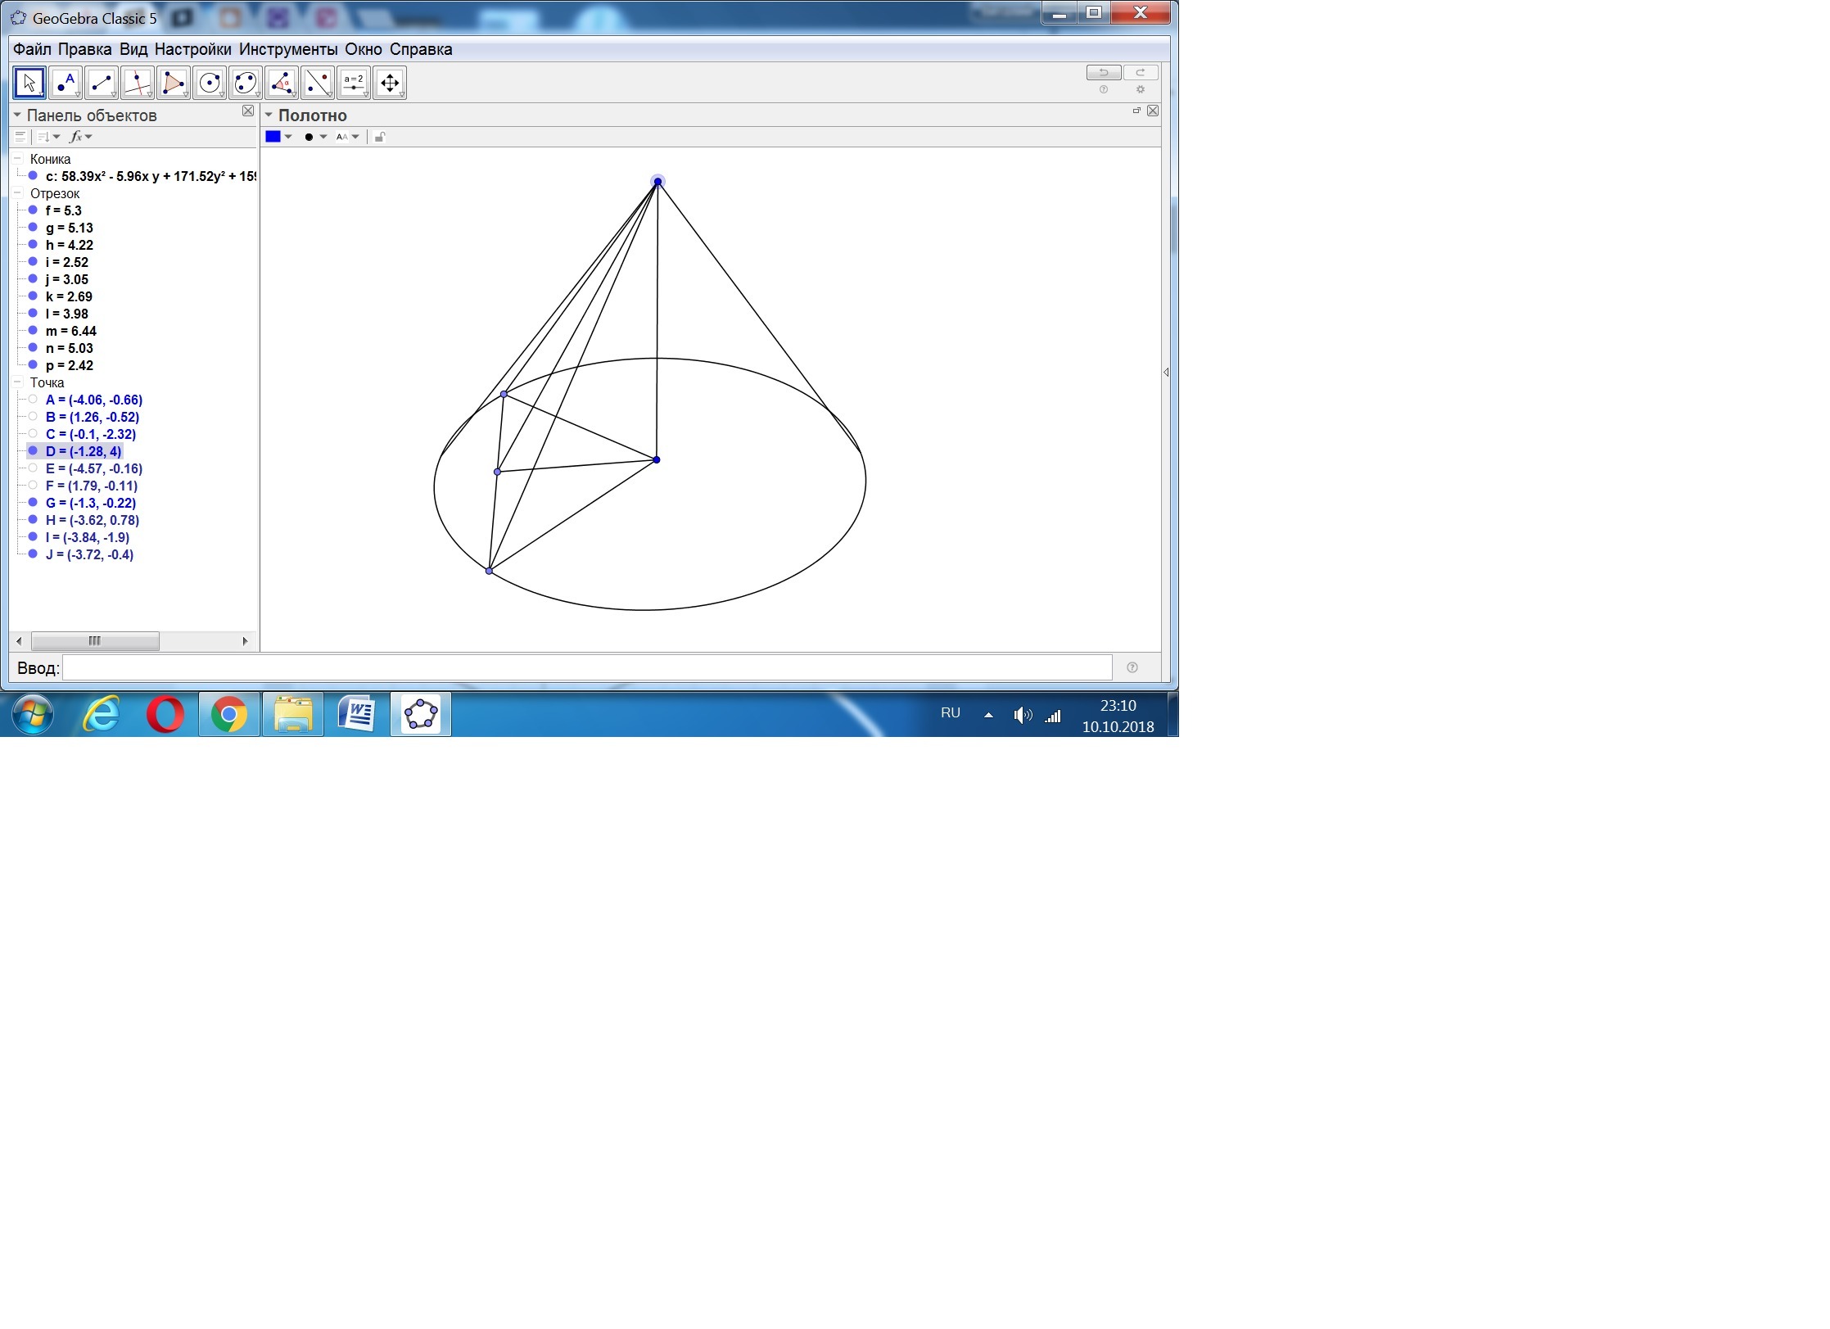The width and height of the screenshot is (1830, 1329).
Task: Toggle visibility of point A
Action: (x=33, y=400)
